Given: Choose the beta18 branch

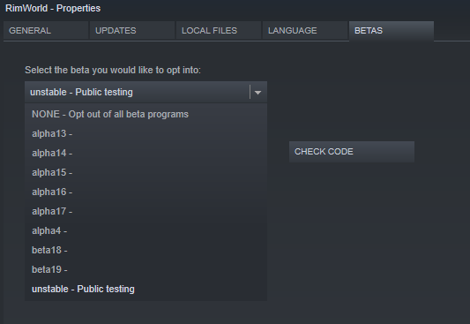Looking at the screenshot, I should point(146,250).
